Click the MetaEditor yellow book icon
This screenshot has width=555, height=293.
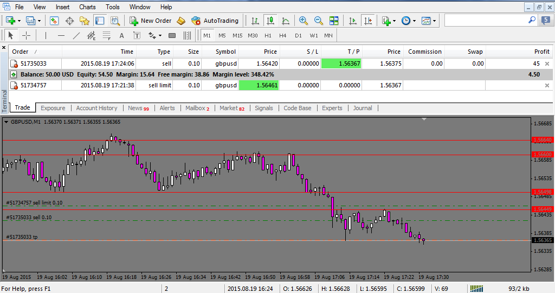tap(181, 21)
